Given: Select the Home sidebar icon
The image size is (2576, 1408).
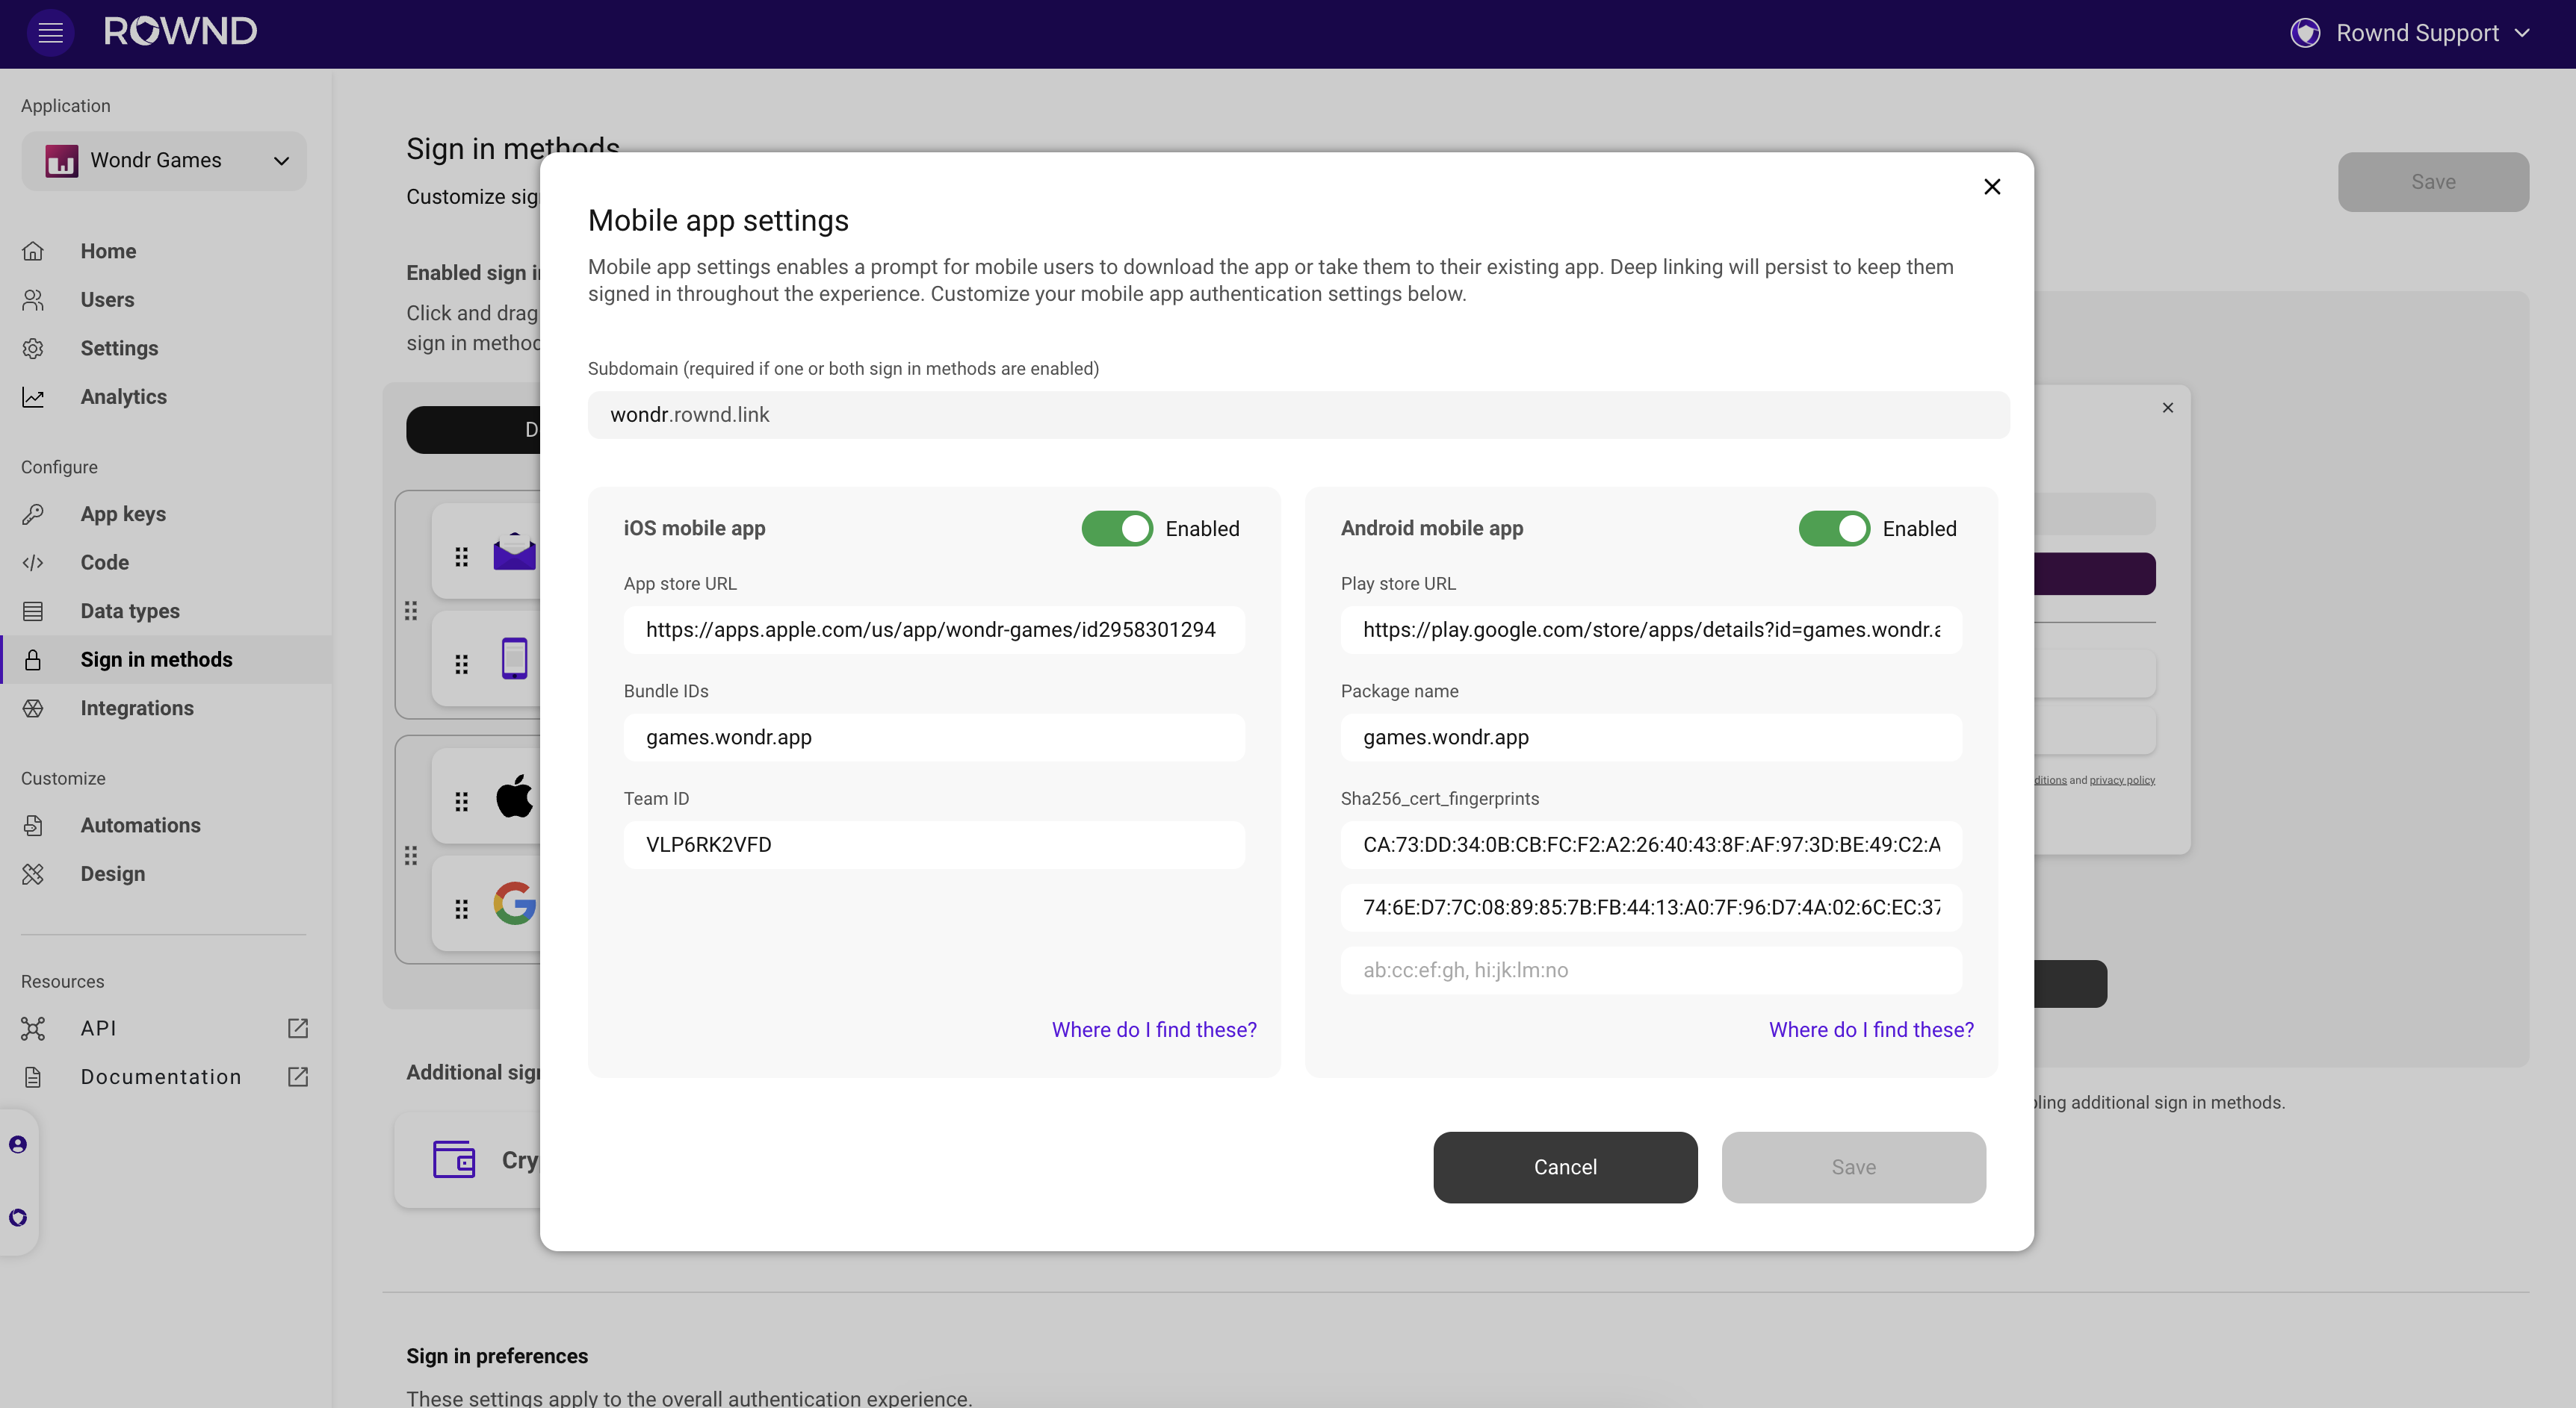Looking at the screenshot, I should pos(34,251).
